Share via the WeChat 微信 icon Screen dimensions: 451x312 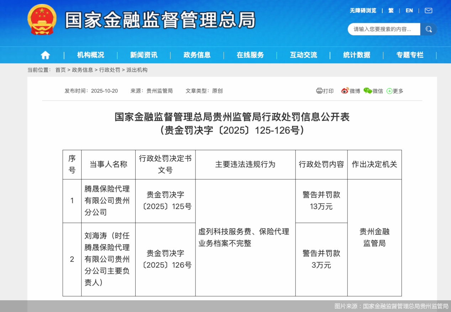pos(367,91)
